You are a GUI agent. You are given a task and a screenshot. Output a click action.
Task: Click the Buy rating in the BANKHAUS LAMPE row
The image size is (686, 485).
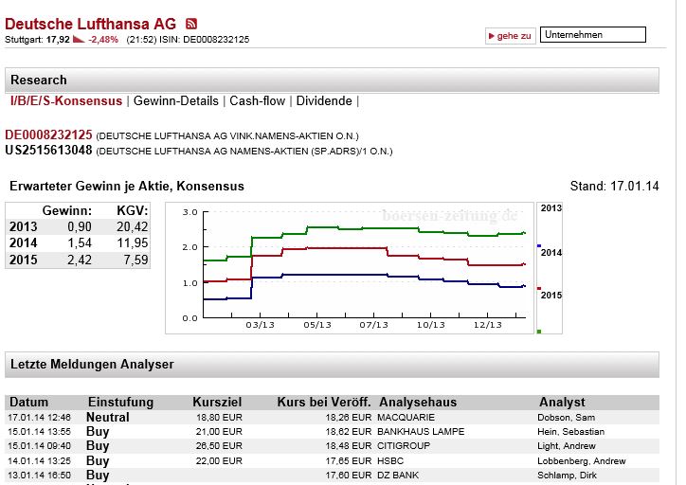98,432
